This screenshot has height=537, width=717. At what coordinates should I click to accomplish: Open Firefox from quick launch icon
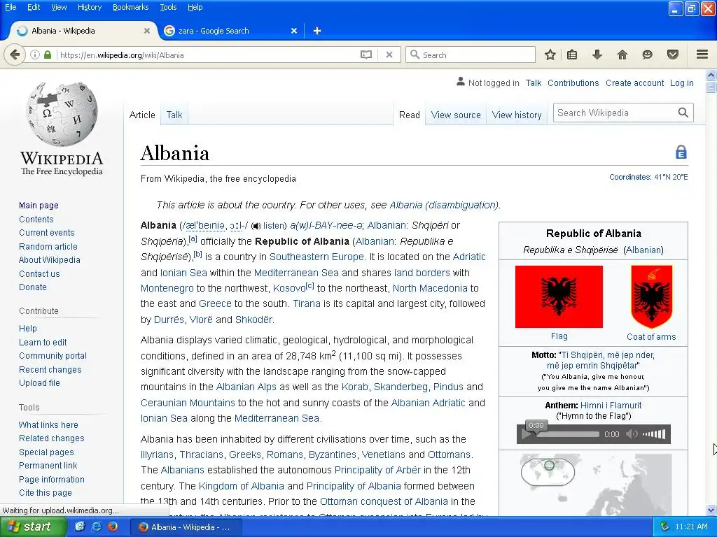113,527
